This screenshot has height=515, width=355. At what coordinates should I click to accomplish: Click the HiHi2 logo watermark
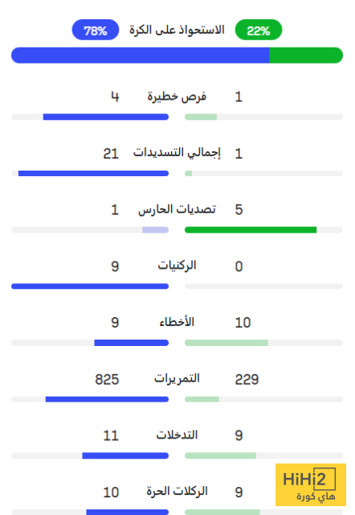(x=310, y=484)
